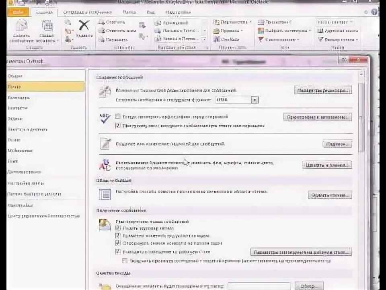Image resolution: width=386 pixels, height=290 pixels.
Task: Expand the Быстрые действия gallery arrow
Action: tap(204, 39)
